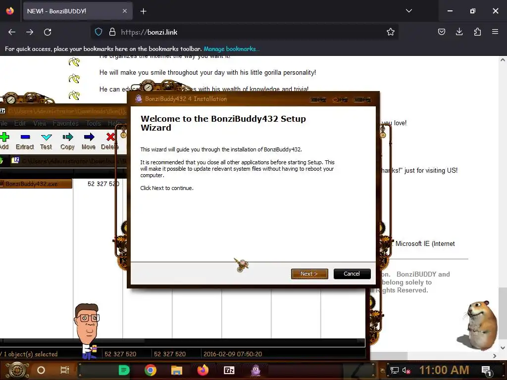Open the Firefox extensions icon
This screenshot has height=380, width=507.
pos(477,32)
